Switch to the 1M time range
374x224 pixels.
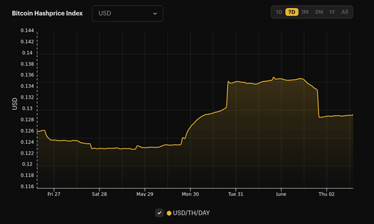click(305, 12)
